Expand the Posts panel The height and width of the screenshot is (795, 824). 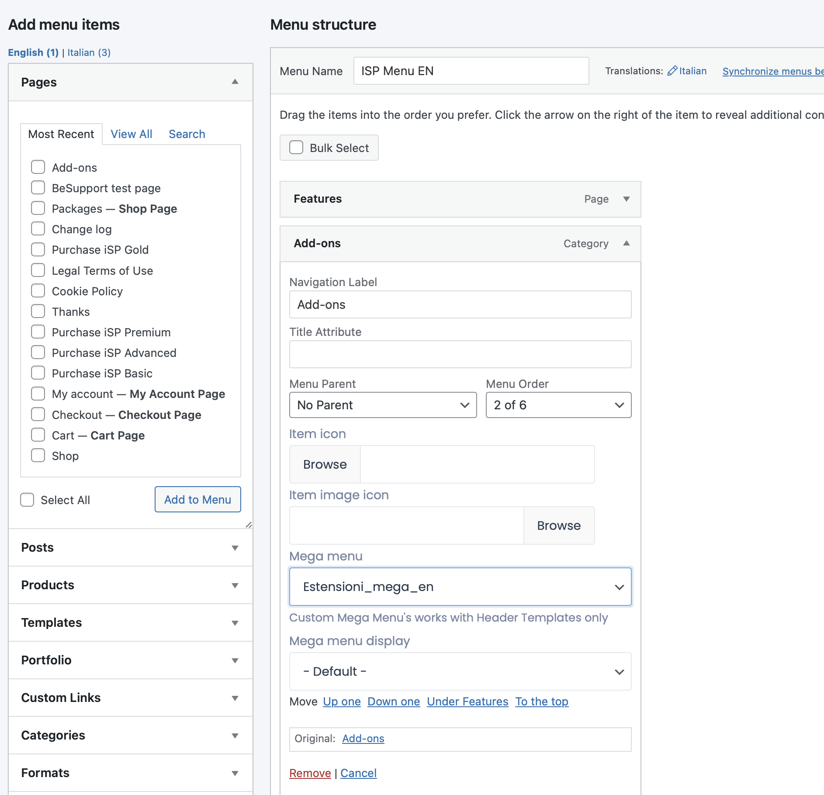(x=235, y=548)
